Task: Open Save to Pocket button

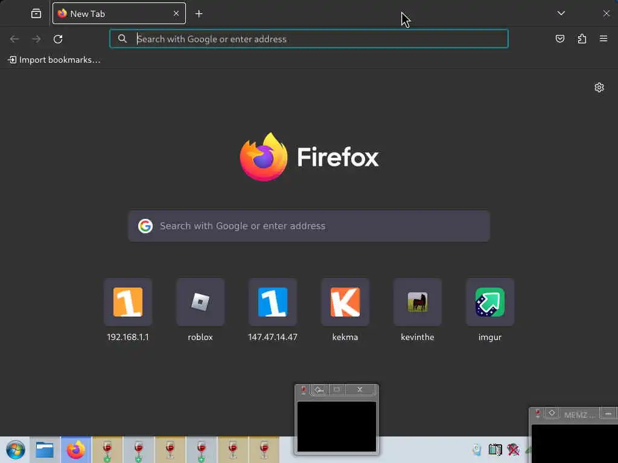Action: [x=560, y=39]
